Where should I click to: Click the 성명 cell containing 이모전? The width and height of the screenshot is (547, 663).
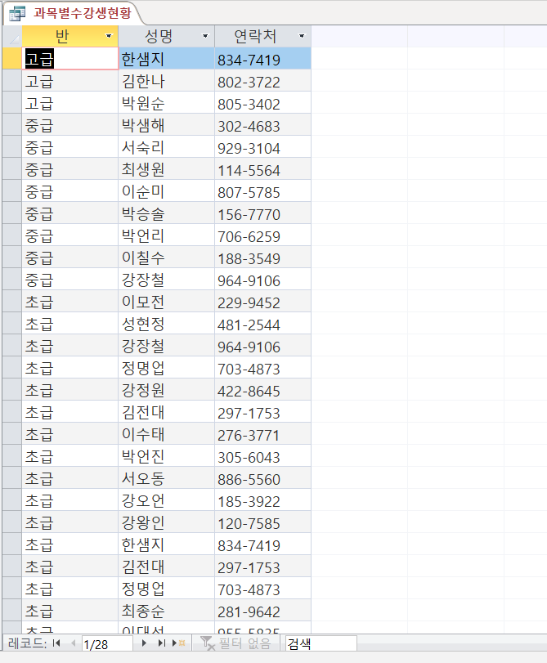pyautogui.click(x=166, y=302)
